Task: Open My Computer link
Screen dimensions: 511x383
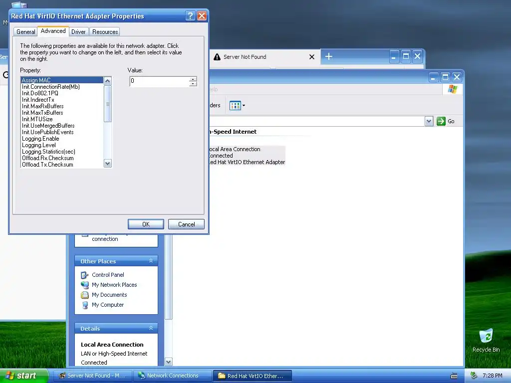Action: click(108, 305)
